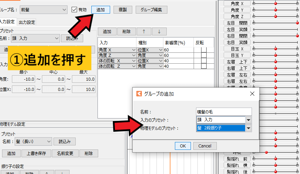This screenshot has width=300, height=174.
Task: Confirm the dialog with OK
Action: point(183,146)
